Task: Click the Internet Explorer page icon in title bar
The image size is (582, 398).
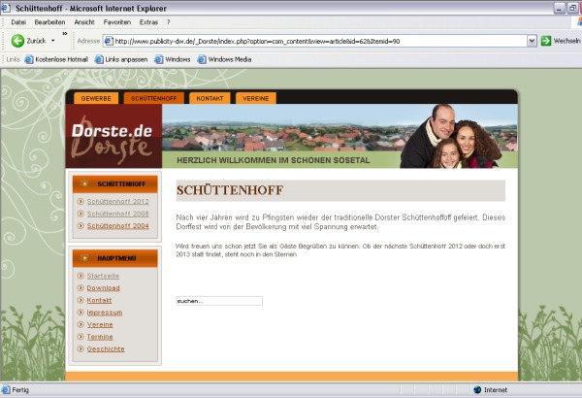Action: (x=6, y=8)
